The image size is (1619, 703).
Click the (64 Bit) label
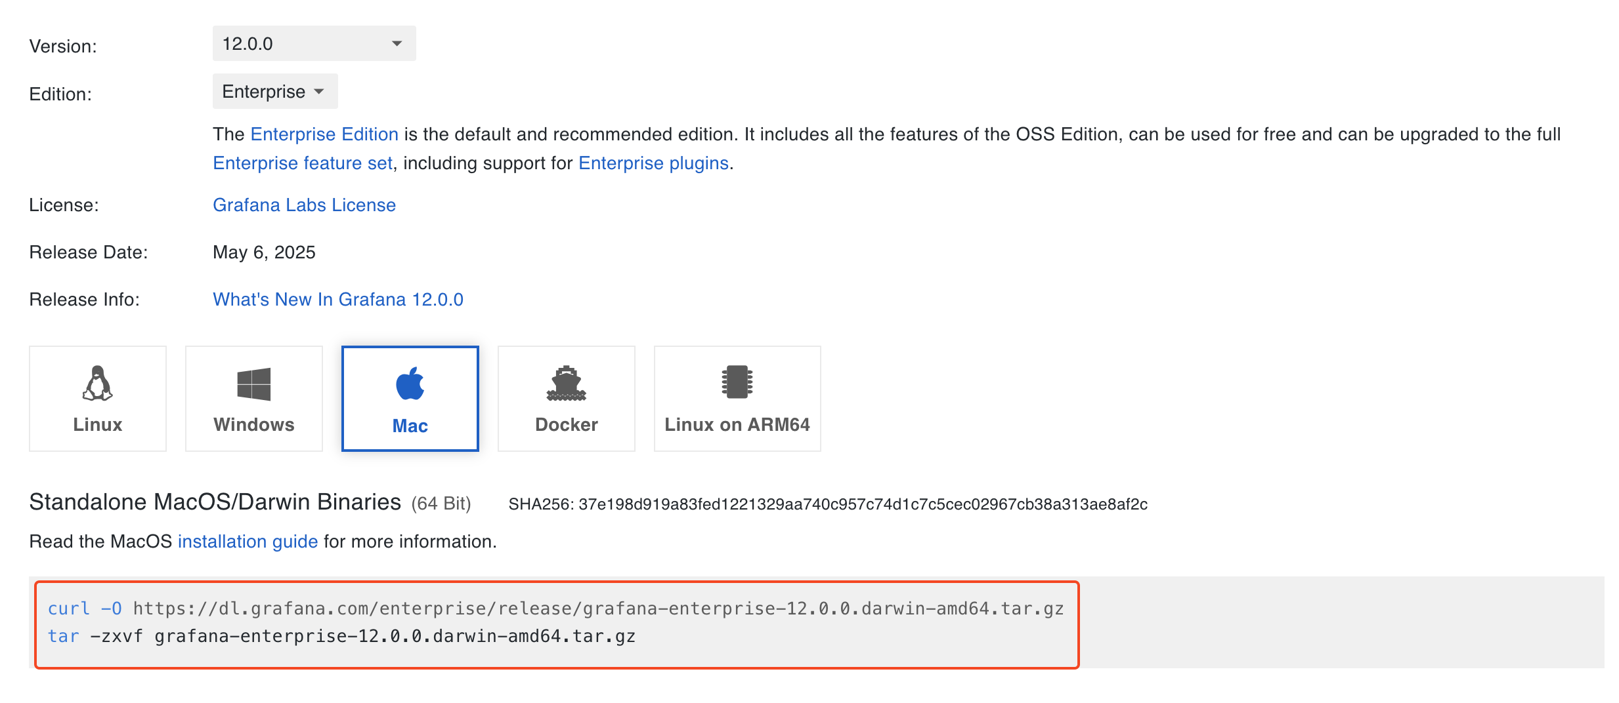point(441,504)
